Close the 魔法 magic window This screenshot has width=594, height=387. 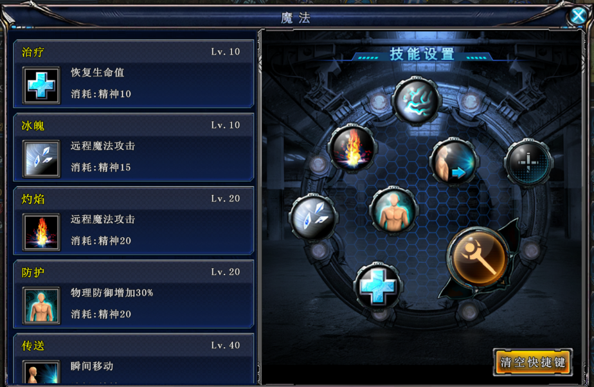point(578,16)
